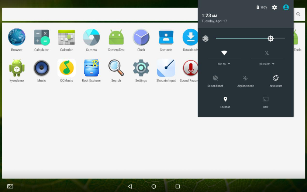Open the Music app

point(41,68)
